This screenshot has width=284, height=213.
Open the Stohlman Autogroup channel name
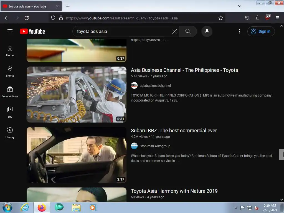[x=155, y=146]
